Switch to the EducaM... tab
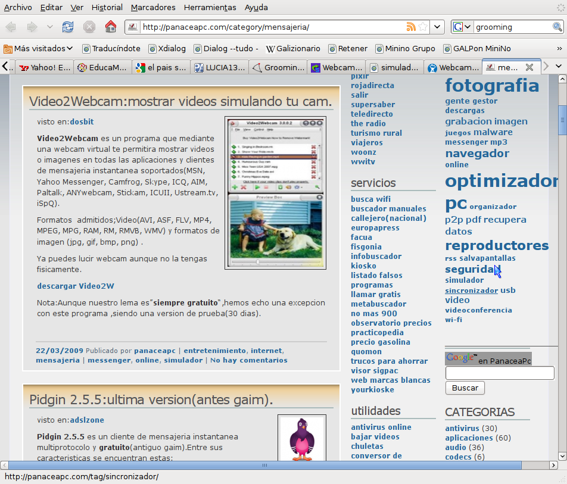The image size is (567, 484). [102, 67]
